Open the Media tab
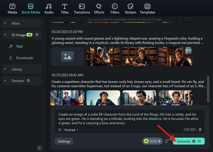Image resolution: width=213 pixels, height=152 pixels. click(12, 9)
